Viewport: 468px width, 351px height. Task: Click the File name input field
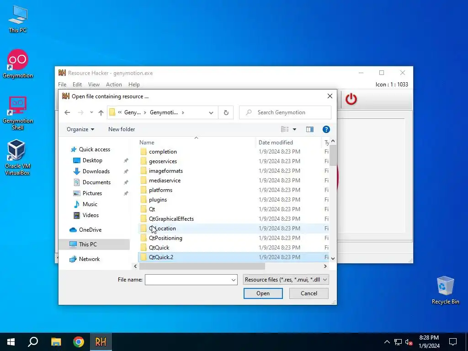click(188, 280)
